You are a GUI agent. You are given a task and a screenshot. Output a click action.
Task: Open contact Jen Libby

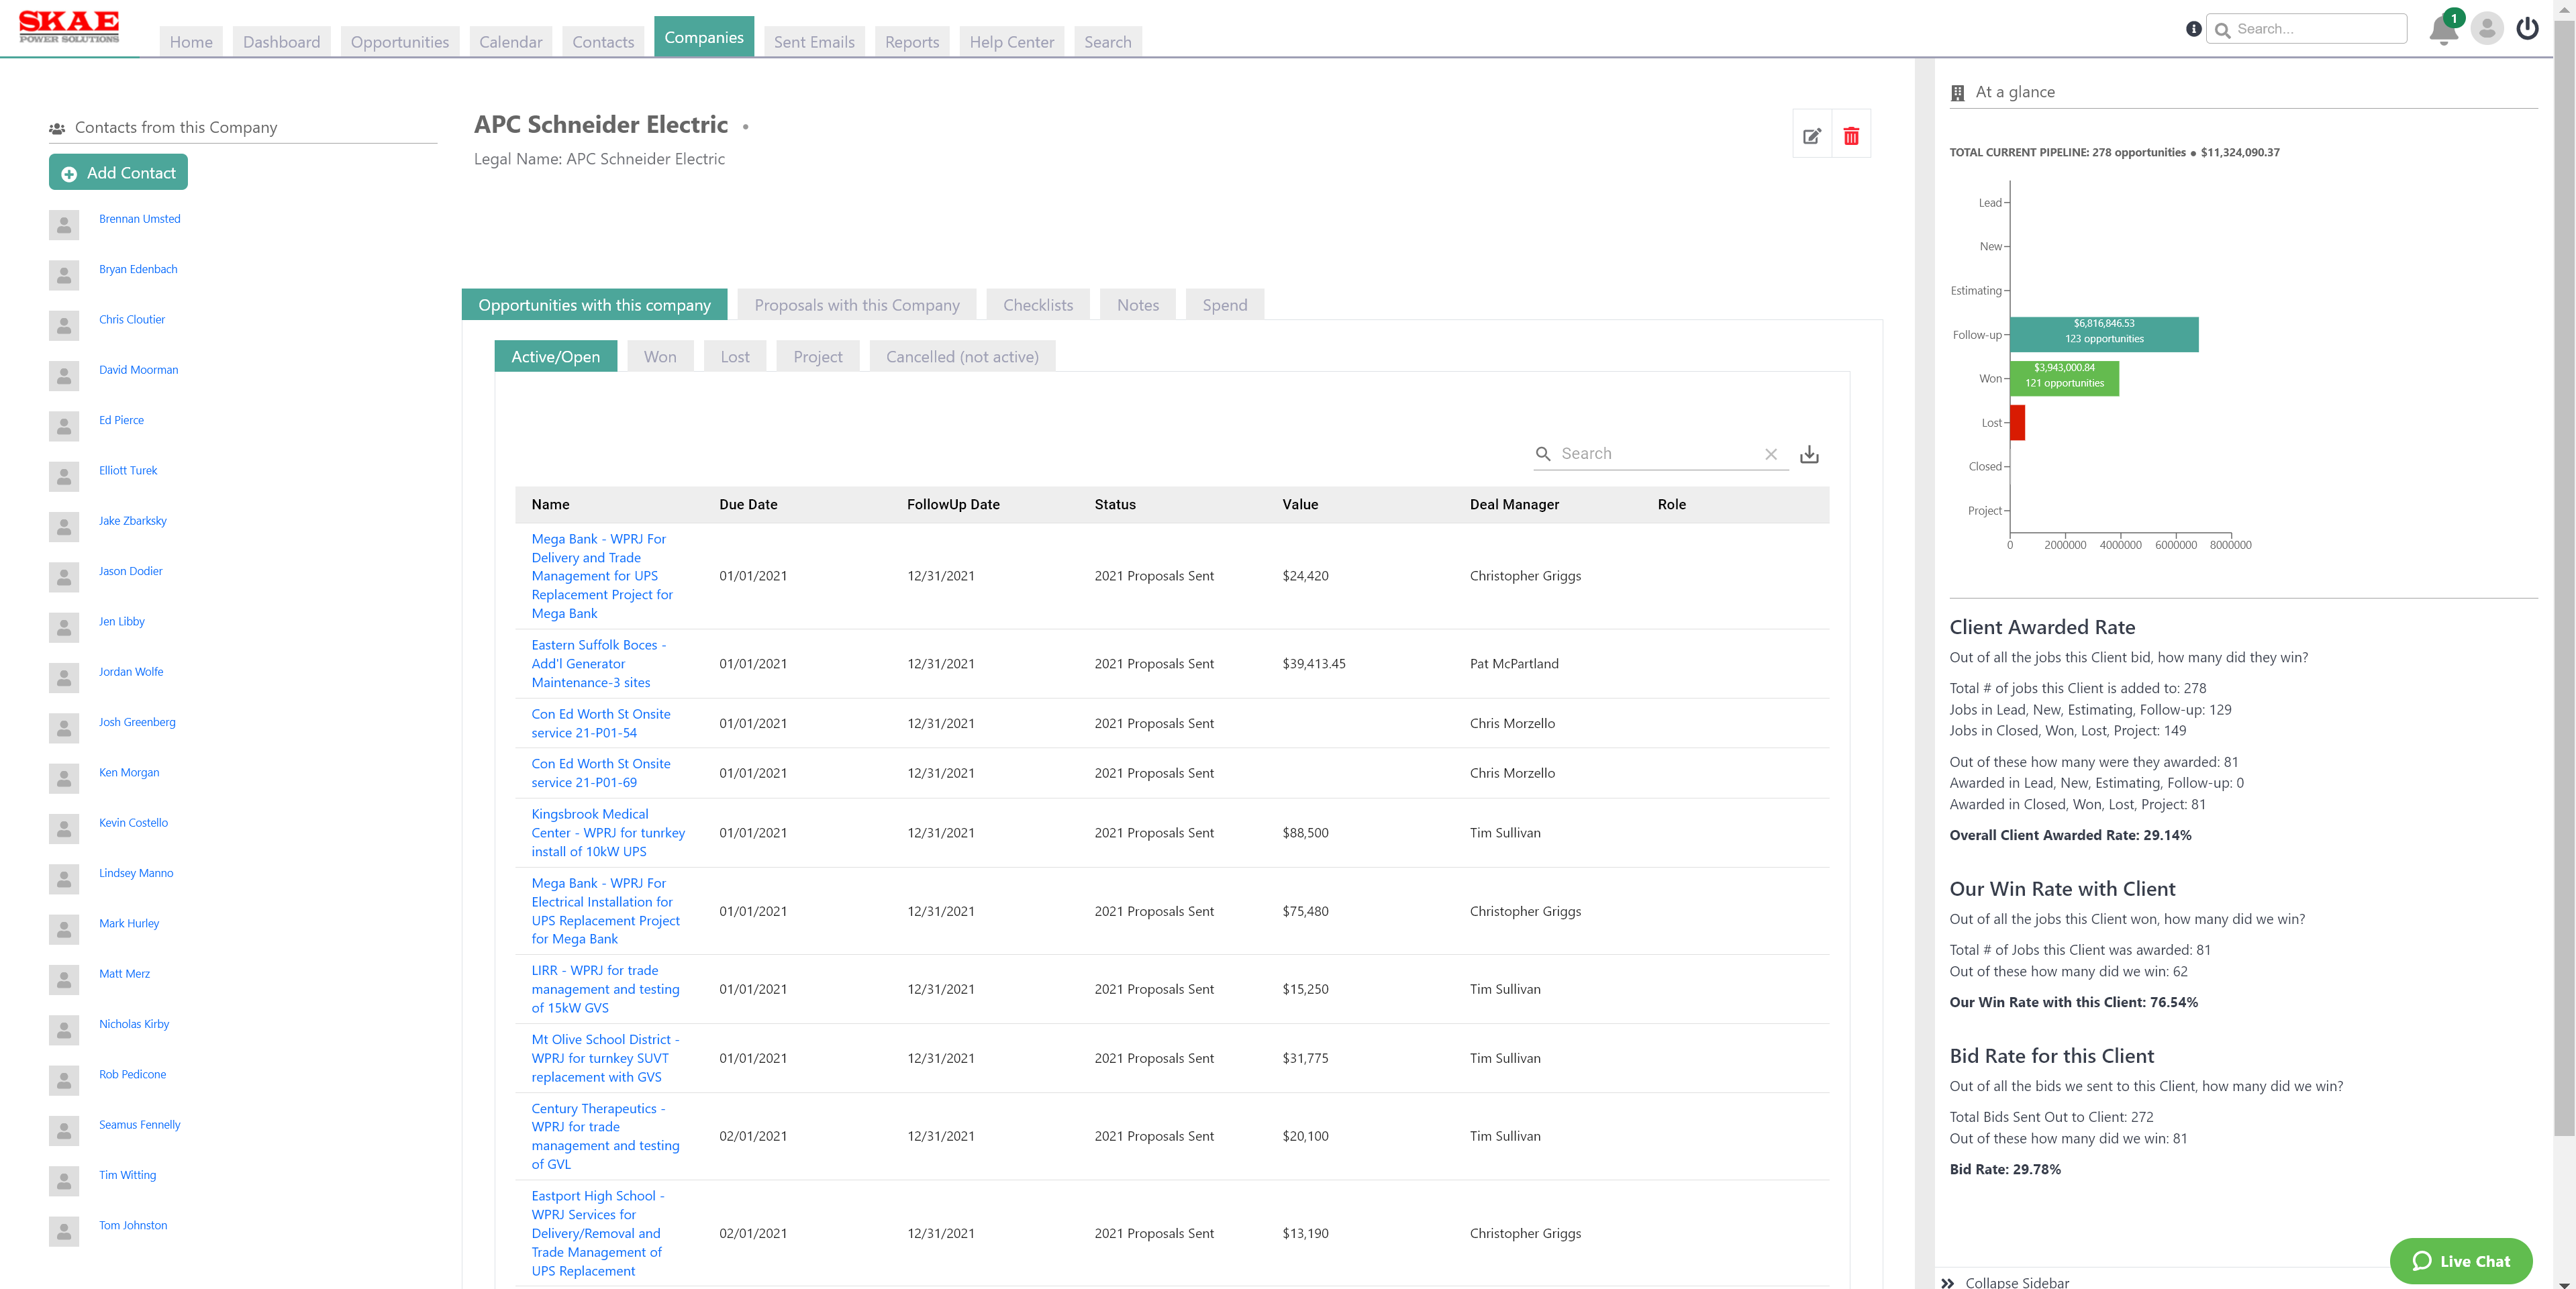[x=121, y=621]
